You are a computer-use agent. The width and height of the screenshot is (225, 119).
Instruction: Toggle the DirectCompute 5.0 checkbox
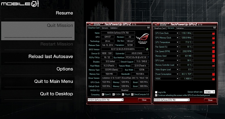pos(132,94)
